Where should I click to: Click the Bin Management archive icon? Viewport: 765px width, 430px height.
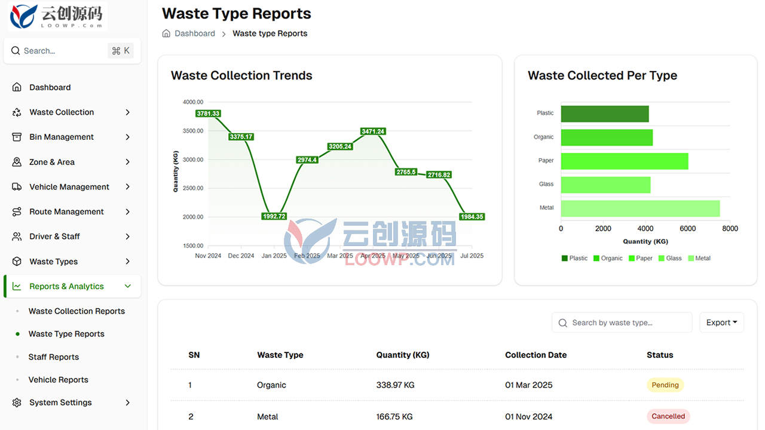click(17, 137)
